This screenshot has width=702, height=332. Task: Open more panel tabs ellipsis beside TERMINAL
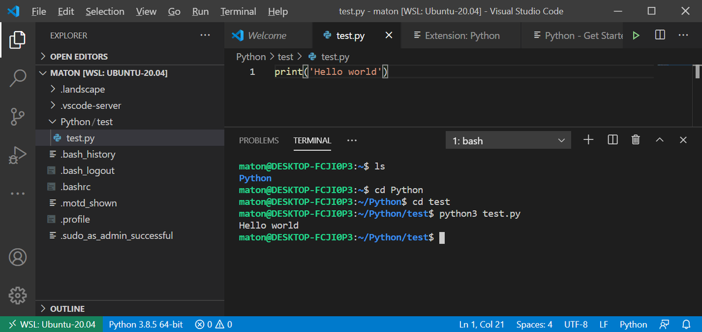352,141
